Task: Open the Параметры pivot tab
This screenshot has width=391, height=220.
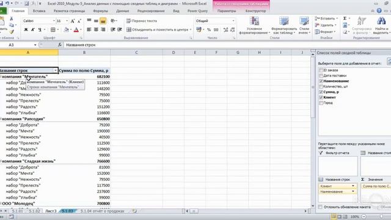Action: pyautogui.click(x=227, y=11)
